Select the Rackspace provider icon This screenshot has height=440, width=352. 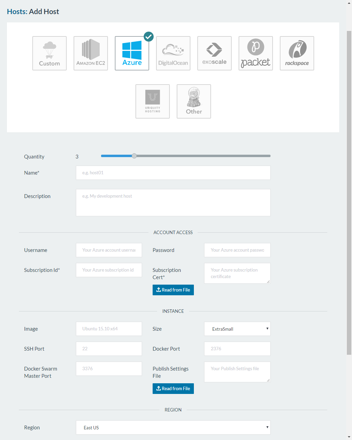point(297,53)
